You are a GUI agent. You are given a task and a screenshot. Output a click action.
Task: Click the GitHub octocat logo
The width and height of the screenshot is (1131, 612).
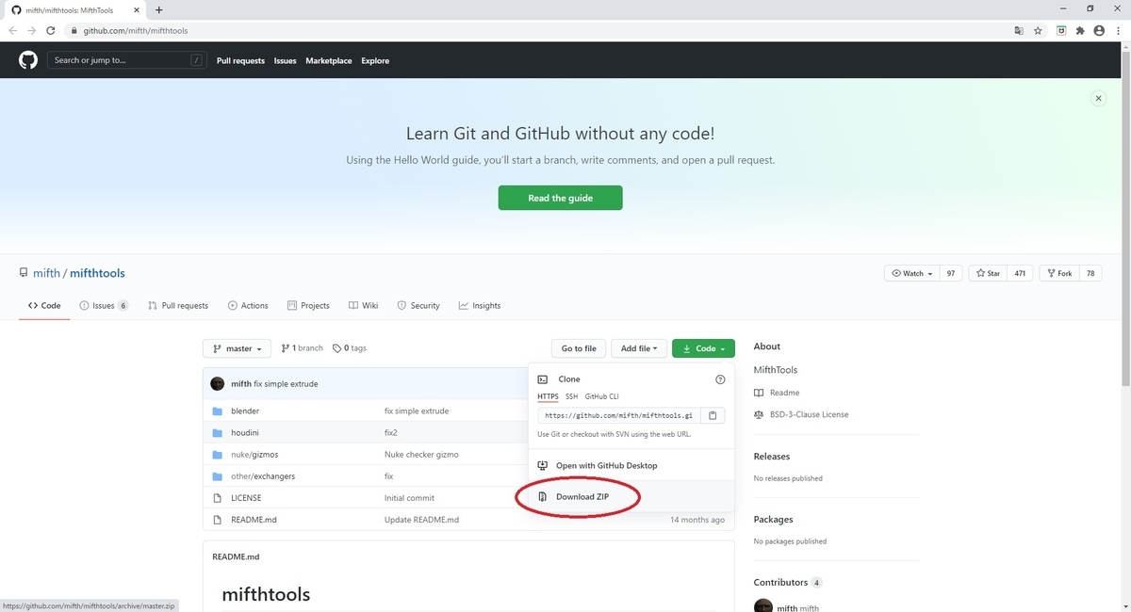[28, 60]
